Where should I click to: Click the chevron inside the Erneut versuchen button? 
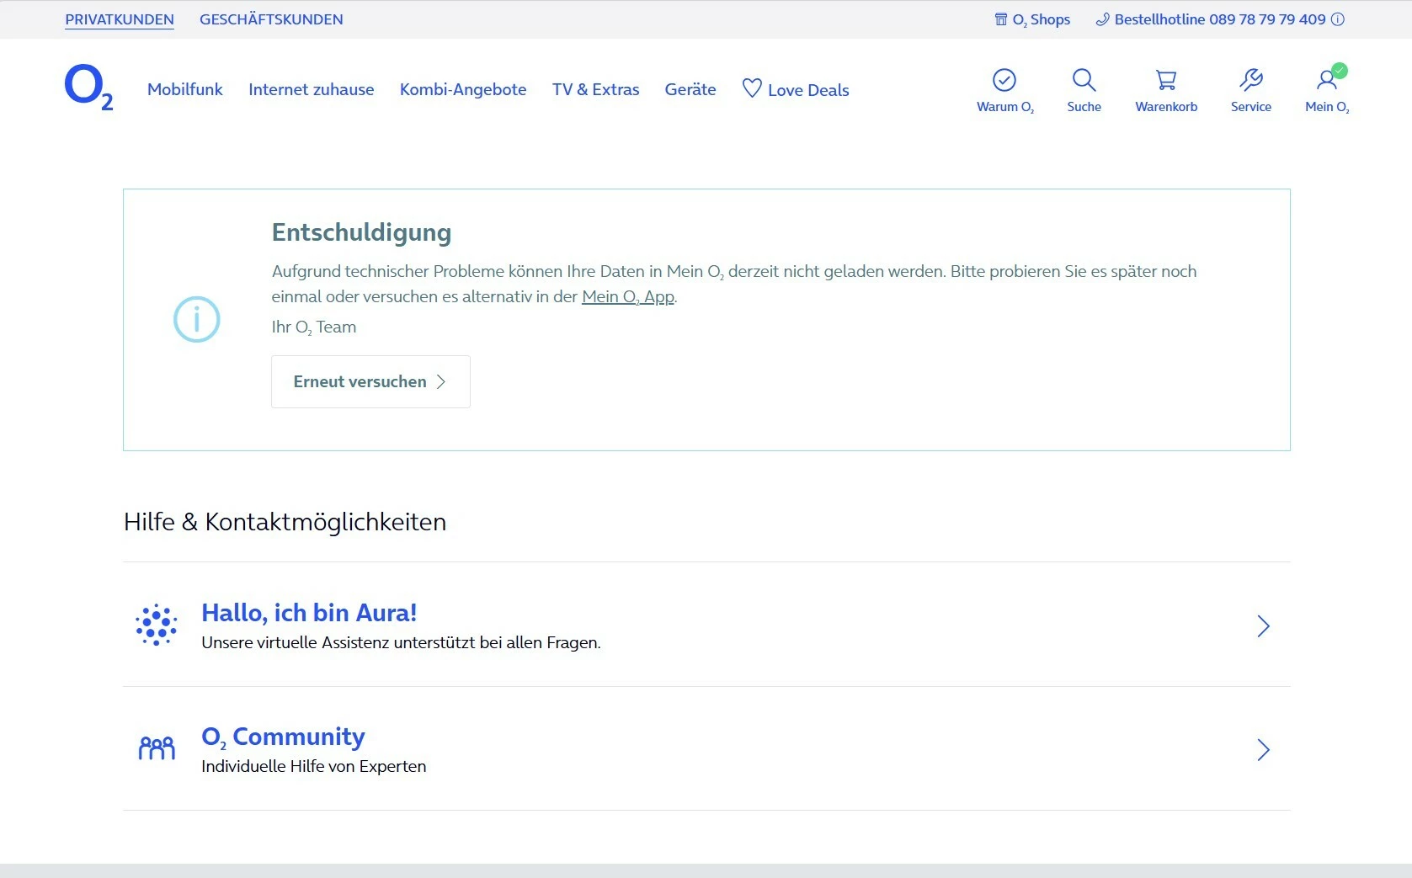coord(441,382)
